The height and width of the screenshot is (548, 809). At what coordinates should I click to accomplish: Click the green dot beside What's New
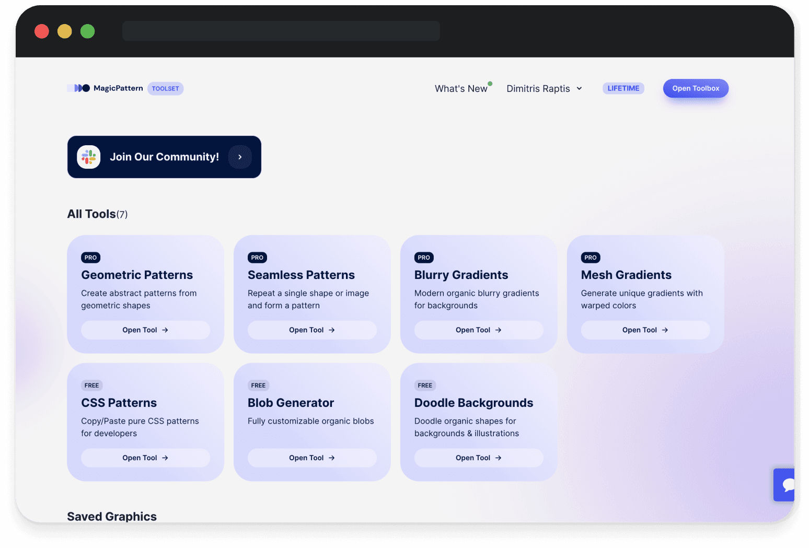(x=490, y=84)
